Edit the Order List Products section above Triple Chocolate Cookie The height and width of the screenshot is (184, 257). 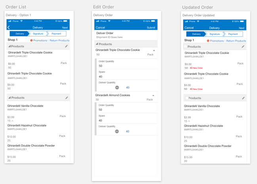(66, 46)
